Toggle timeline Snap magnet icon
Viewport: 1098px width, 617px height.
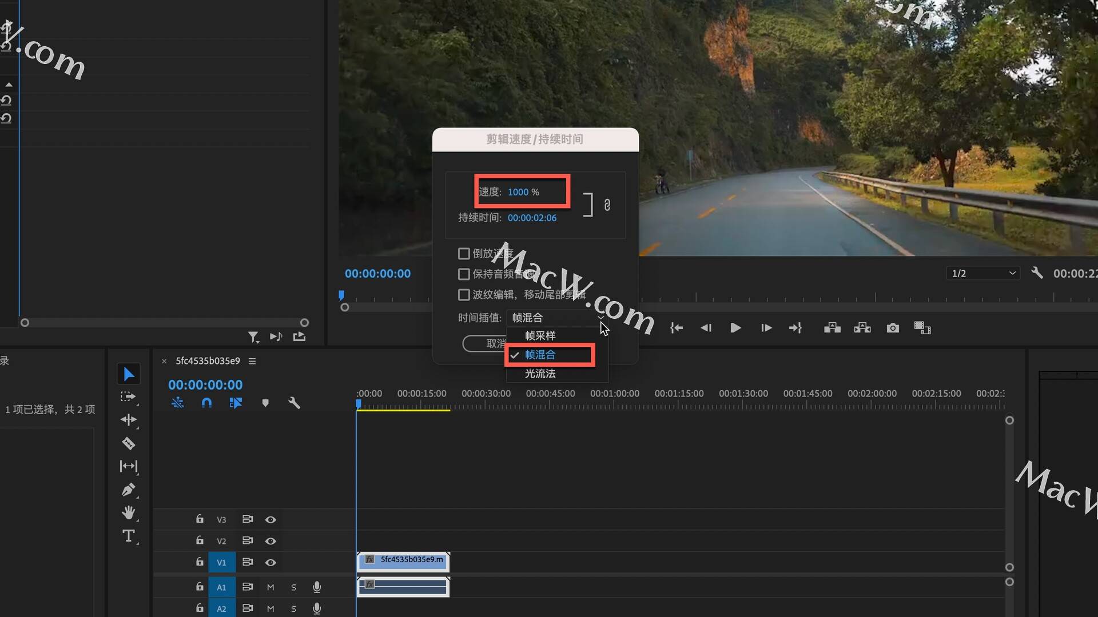(x=206, y=403)
